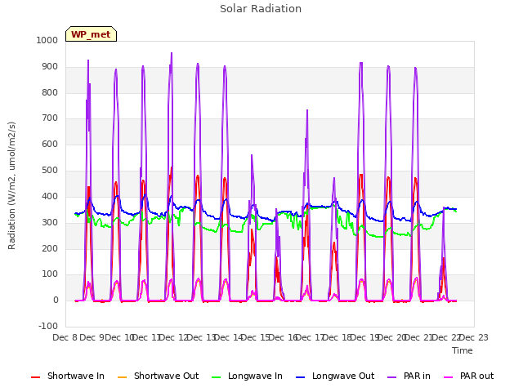This screenshot has height=392, width=523.
Task: Click the Dec 8 x-axis label
Action: [x=65, y=337]
